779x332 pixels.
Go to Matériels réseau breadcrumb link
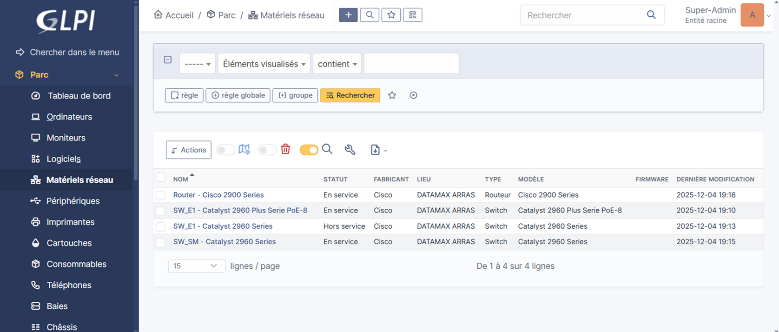(286, 15)
